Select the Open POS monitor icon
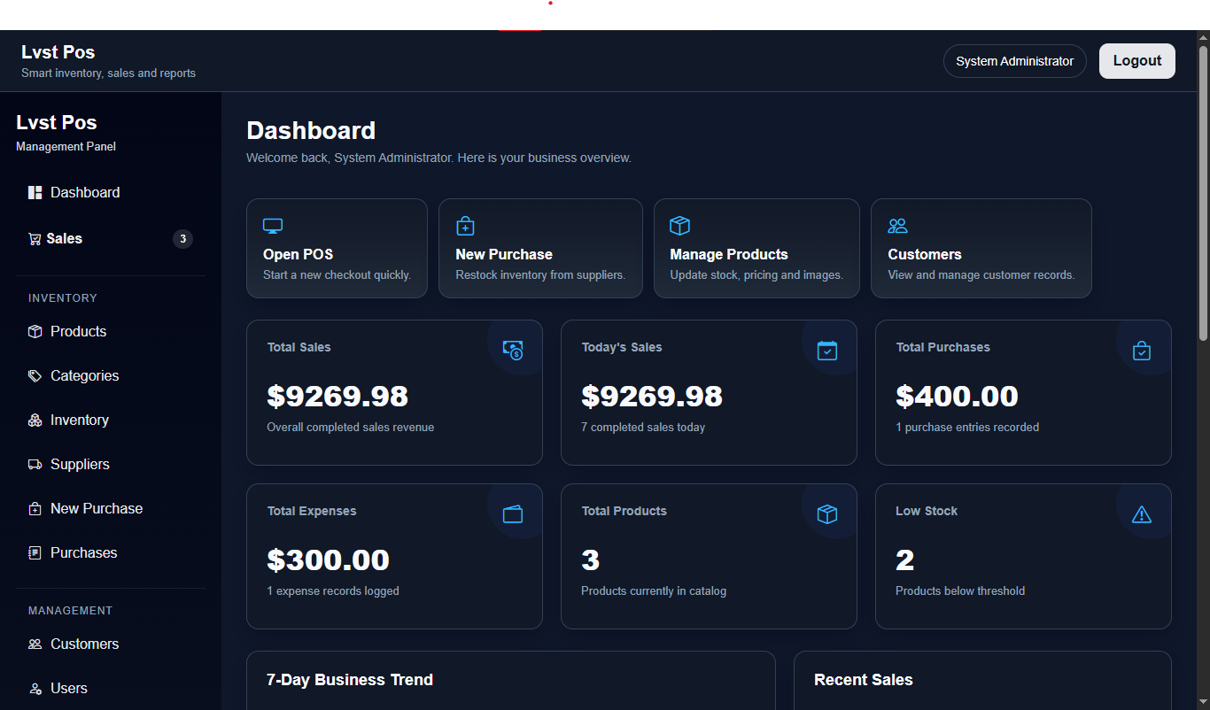The image size is (1210, 710). pos(272,225)
